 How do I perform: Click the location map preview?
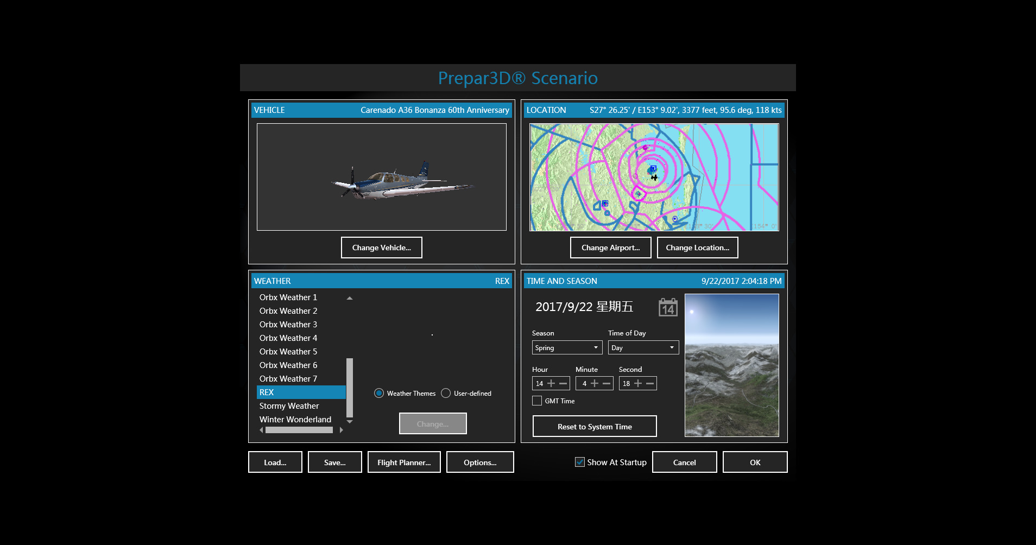654,177
